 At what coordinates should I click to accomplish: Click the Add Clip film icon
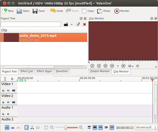(x=66, y=25)
